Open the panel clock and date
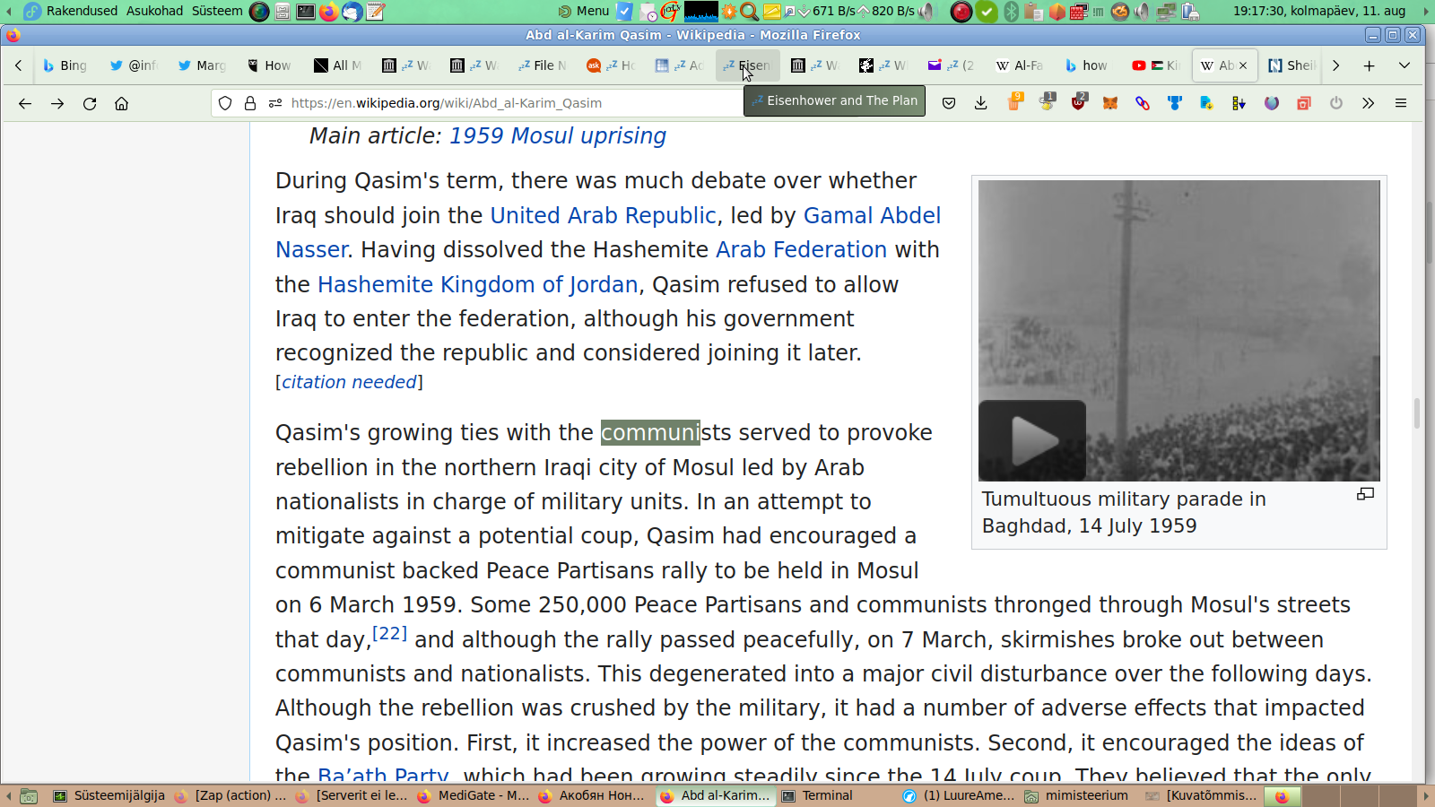This screenshot has height=807, width=1435. [1319, 11]
